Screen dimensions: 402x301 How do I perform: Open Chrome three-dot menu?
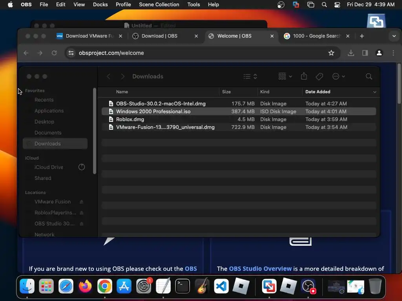pos(393,53)
